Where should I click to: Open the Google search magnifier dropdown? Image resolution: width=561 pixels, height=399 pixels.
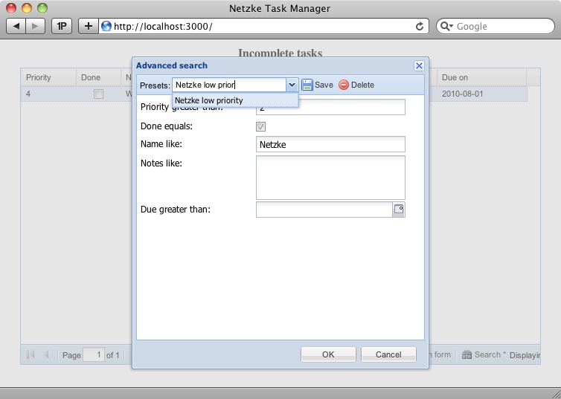click(x=446, y=27)
